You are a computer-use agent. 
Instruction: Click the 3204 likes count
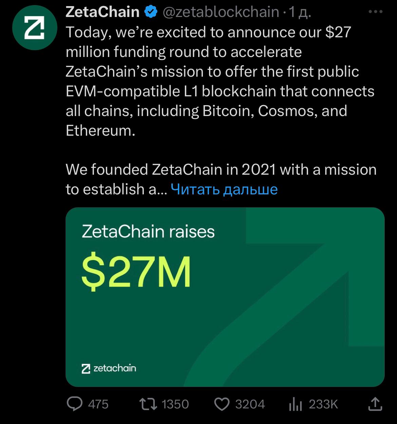coord(250,404)
